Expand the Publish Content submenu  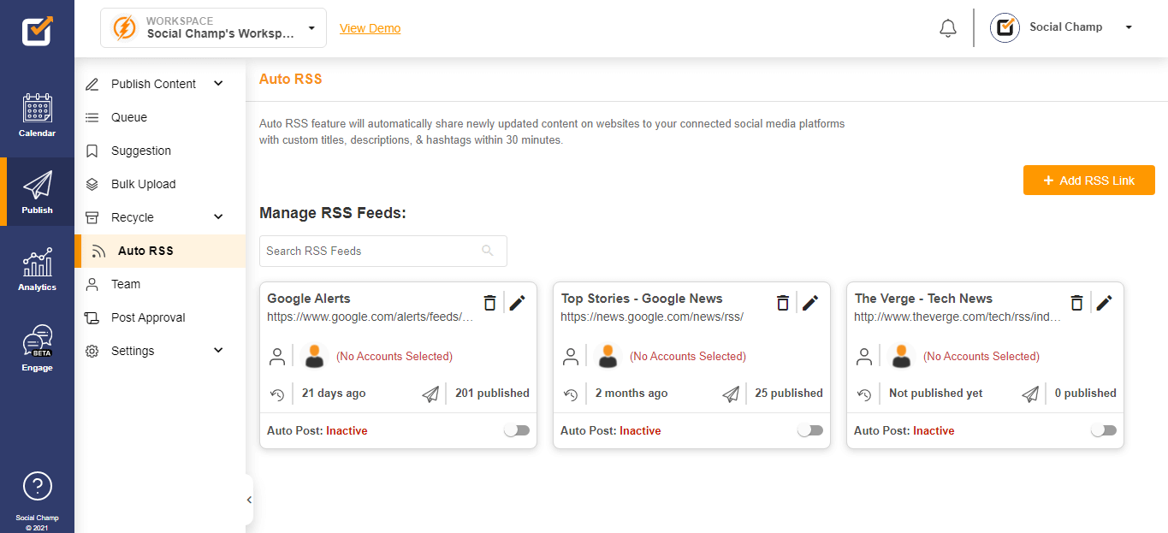[218, 84]
